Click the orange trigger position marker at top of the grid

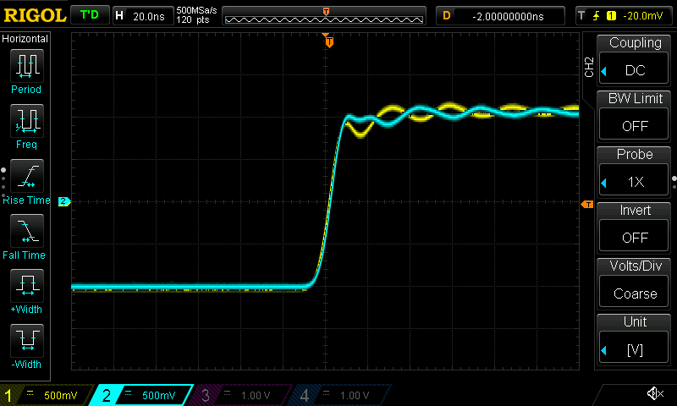click(x=329, y=41)
